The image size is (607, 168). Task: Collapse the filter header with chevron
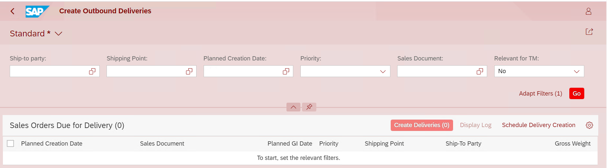(x=293, y=107)
